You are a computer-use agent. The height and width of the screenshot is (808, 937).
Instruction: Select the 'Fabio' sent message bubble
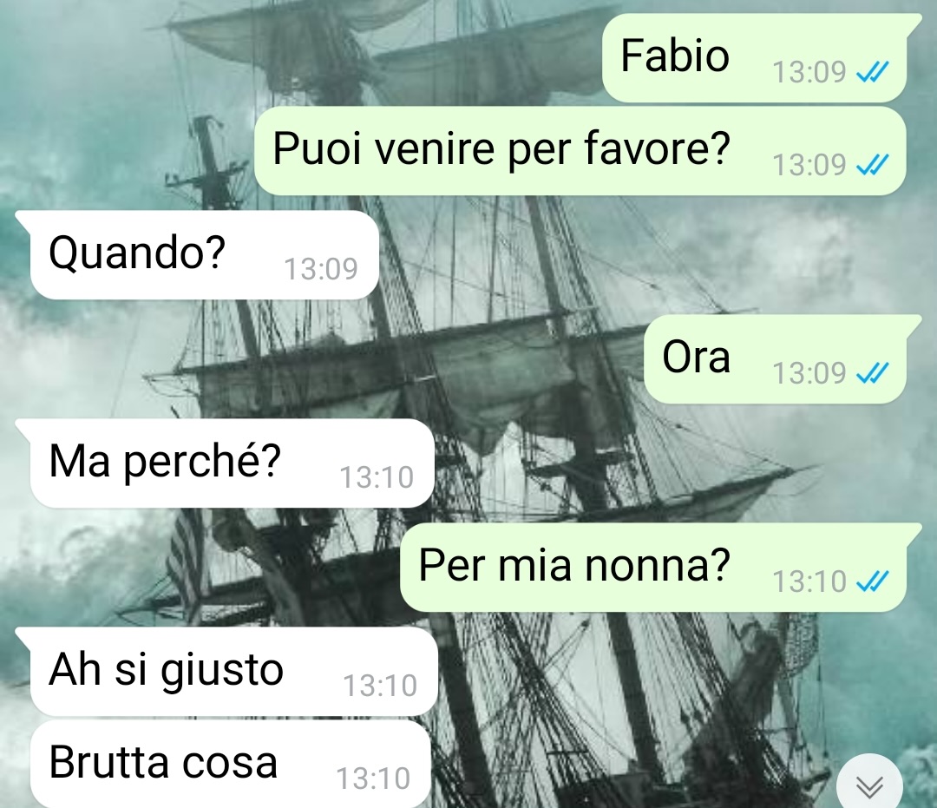coord(756,58)
